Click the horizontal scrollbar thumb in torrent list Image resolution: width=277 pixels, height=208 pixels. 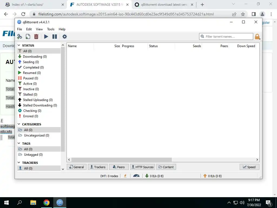pyautogui.click(x=121, y=160)
